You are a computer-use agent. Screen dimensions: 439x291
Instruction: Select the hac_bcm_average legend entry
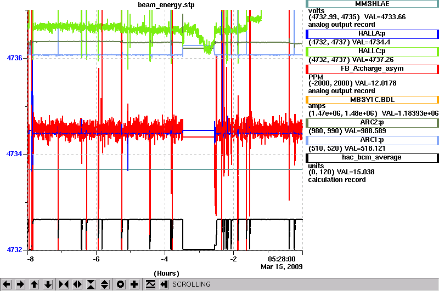coord(372,158)
